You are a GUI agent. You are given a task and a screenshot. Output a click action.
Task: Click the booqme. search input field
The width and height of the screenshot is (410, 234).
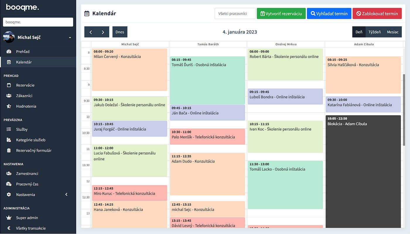(38, 22)
